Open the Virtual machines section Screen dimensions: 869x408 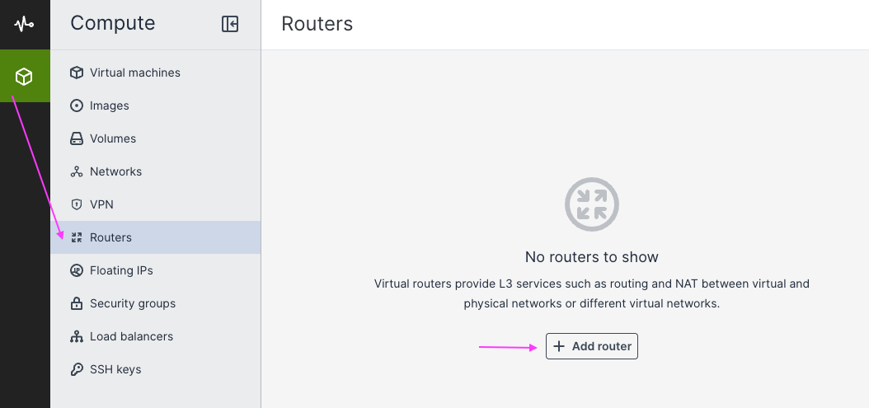(135, 73)
